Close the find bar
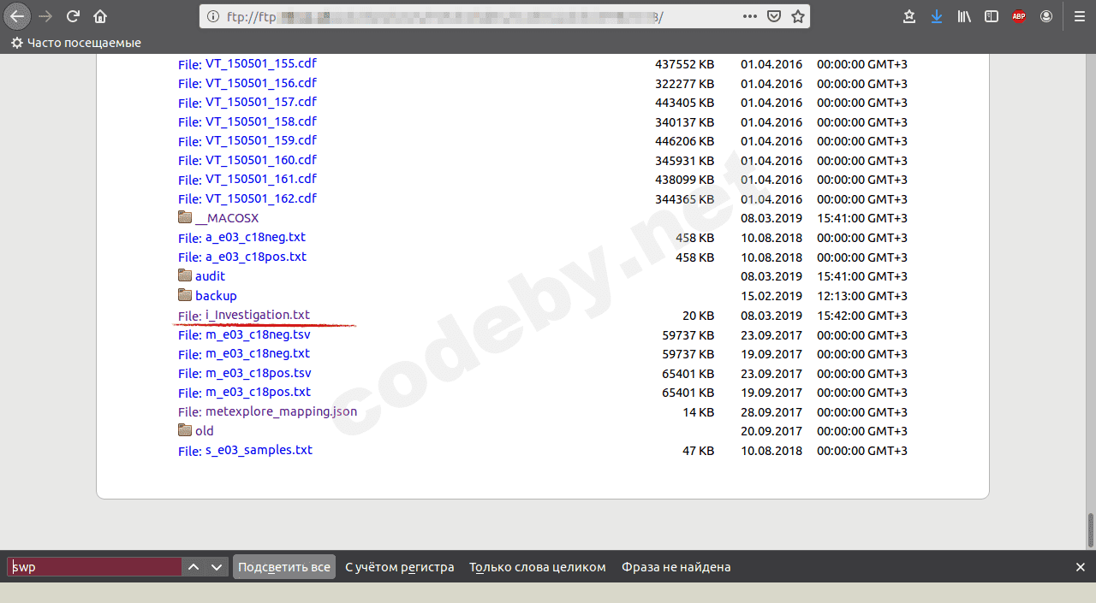 (1081, 567)
